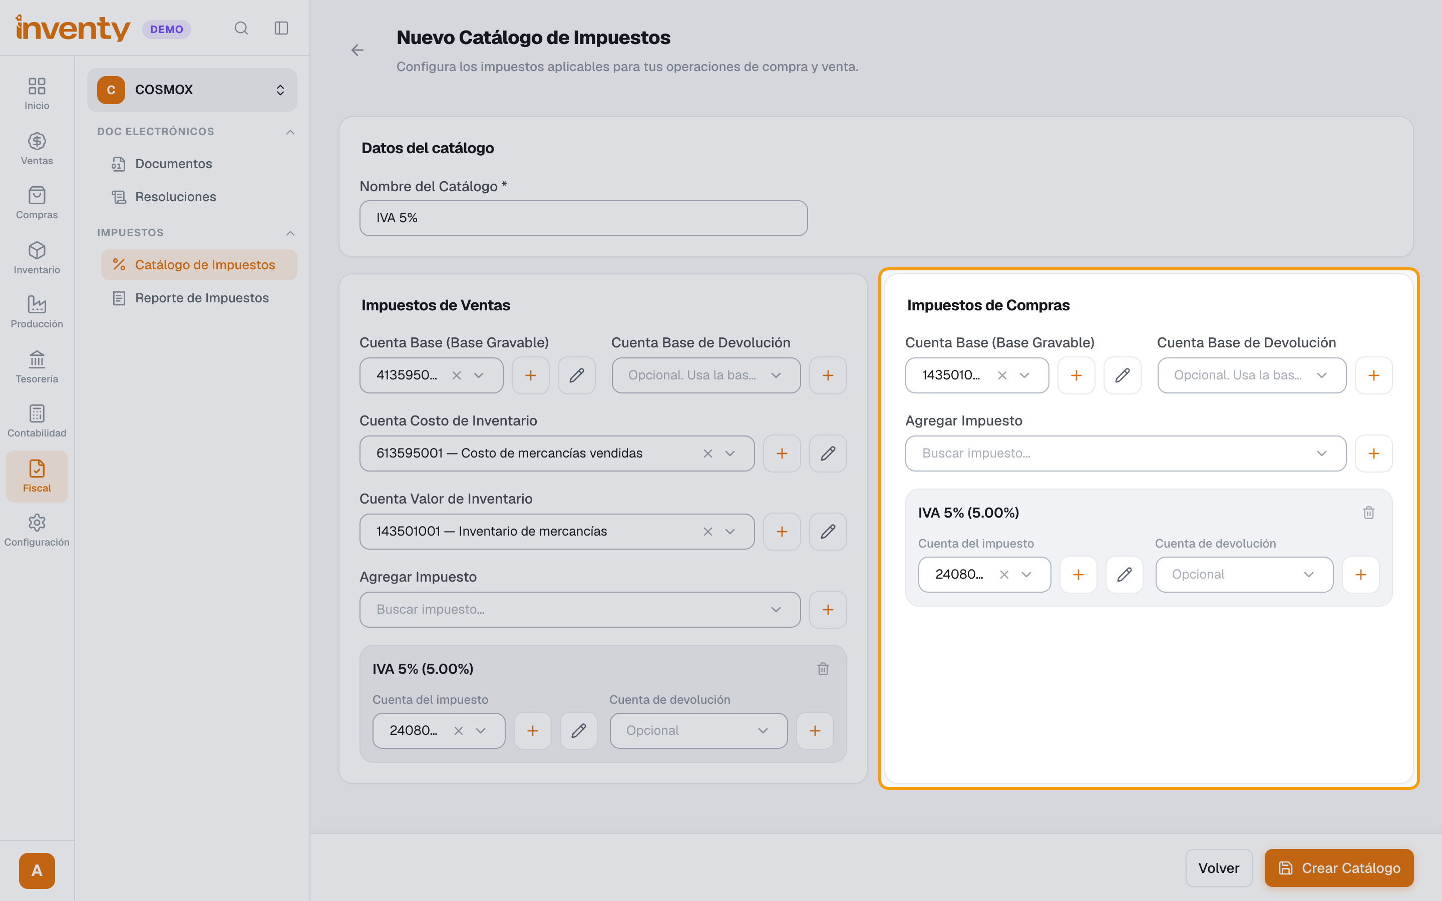
Task: Open the user avatar A button
Action: (x=37, y=870)
